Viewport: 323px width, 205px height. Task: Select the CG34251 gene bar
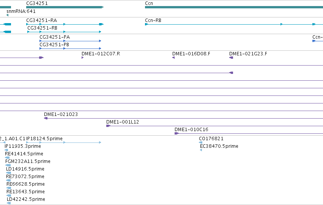pyautogui.click(x=65, y=7)
